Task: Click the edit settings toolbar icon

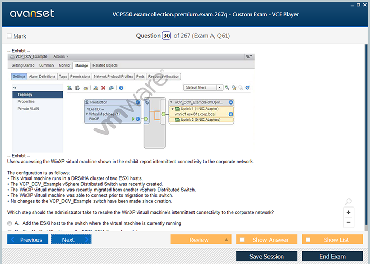Action: coord(111,88)
